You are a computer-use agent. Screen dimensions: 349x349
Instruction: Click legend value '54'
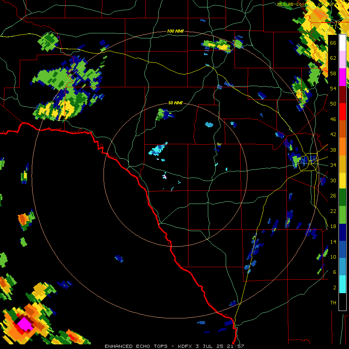[333, 88]
